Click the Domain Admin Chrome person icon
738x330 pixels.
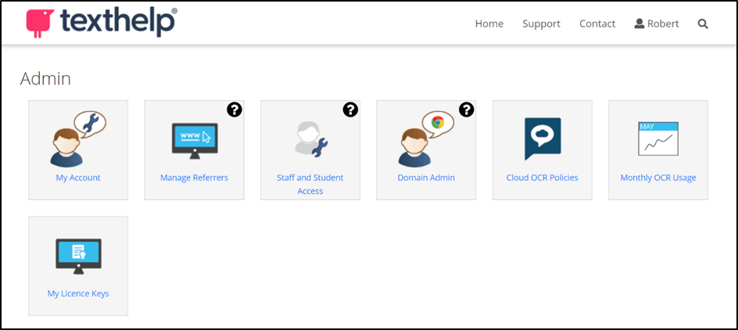pos(426,139)
